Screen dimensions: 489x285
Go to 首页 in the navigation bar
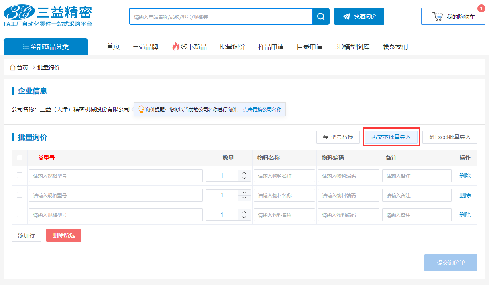click(x=113, y=47)
